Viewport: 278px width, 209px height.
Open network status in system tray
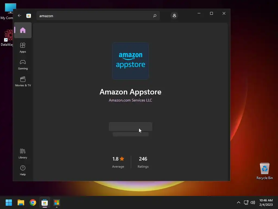tap(246, 202)
